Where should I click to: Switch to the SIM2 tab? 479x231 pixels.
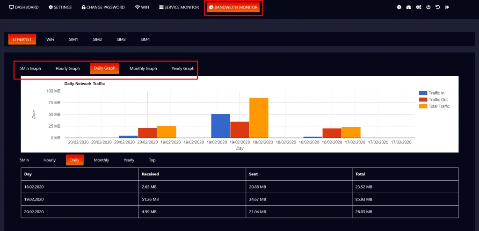97,39
